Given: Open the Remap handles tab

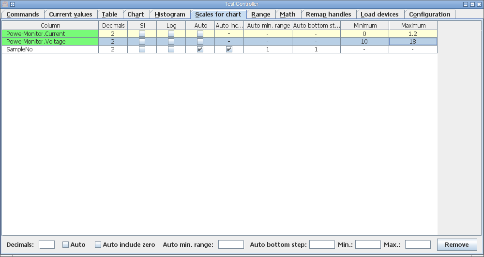Looking at the screenshot, I should click(329, 15).
